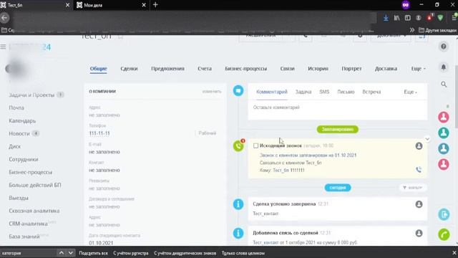Switch to the 'Предложения' tab
This screenshot has height=258, width=458.
(x=167, y=69)
